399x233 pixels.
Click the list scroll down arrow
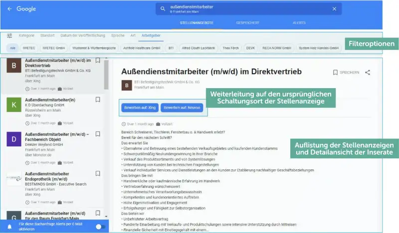click(106, 217)
